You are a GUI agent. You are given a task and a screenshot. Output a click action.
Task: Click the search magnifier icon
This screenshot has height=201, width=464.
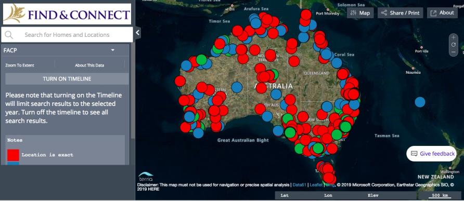point(9,35)
